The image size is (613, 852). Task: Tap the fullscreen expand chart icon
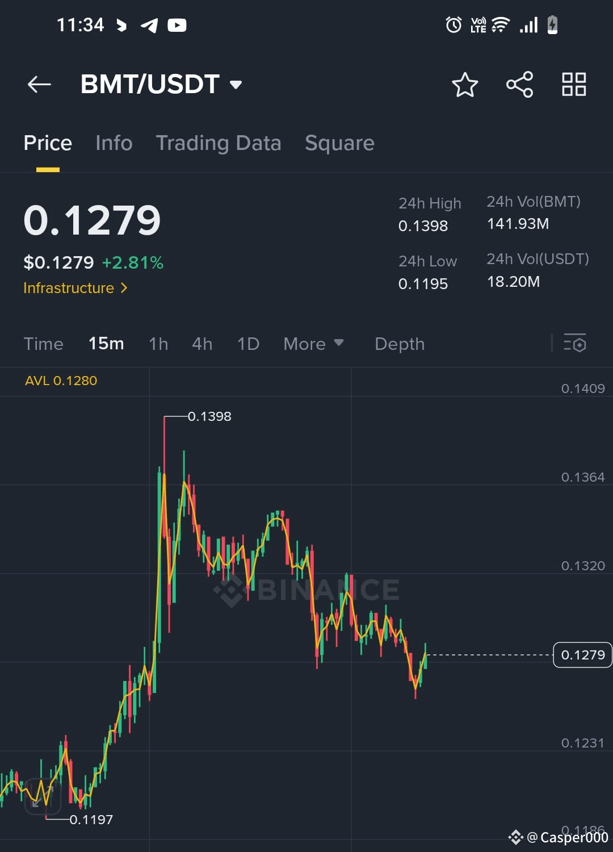[43, 796]
